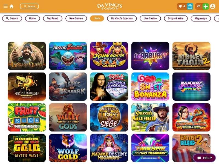Click the home icon in header
219x164 pixels.
(11, 6)
